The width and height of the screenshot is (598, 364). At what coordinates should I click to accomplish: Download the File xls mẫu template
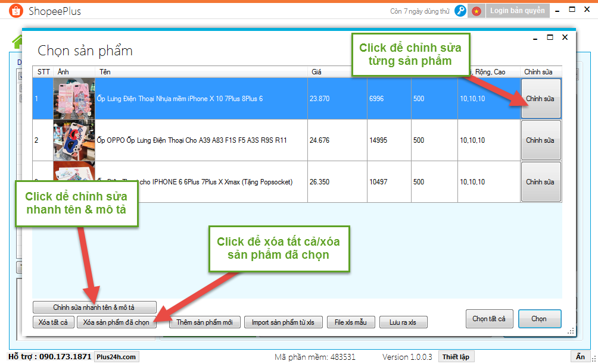point(351,322)
